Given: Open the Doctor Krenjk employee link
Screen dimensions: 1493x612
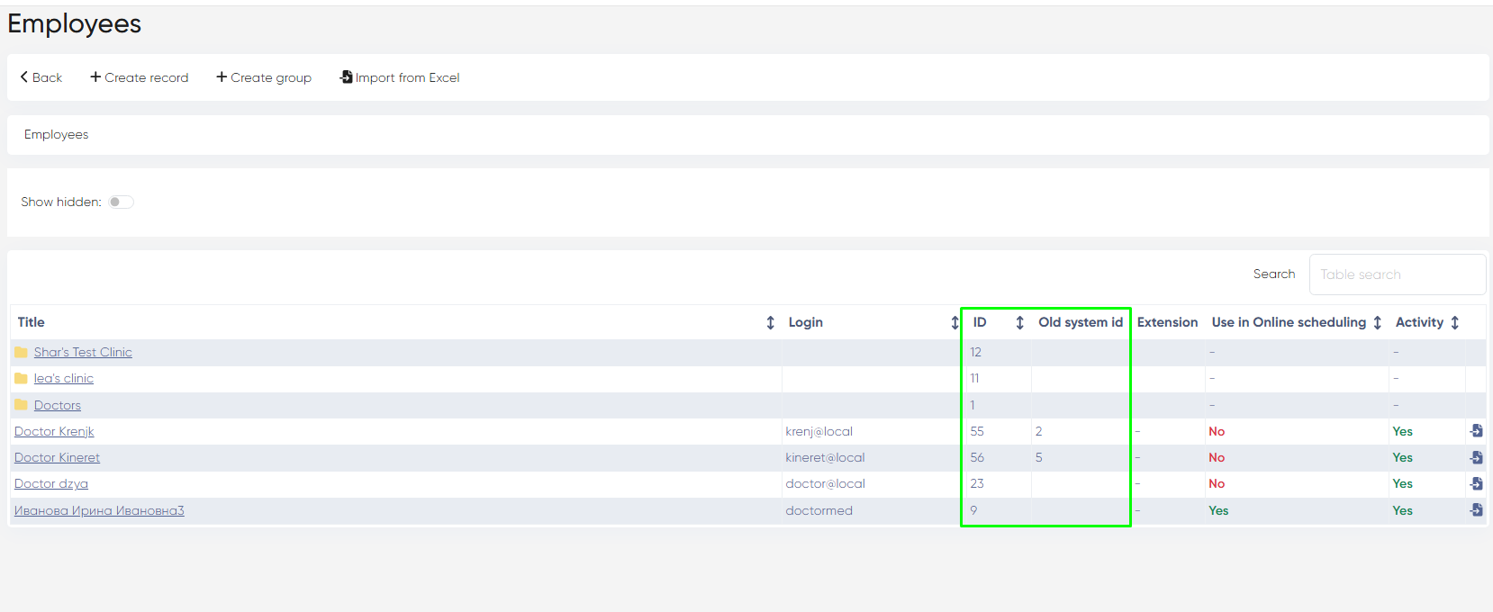Looking at the screenshot, I should [54, 431].
